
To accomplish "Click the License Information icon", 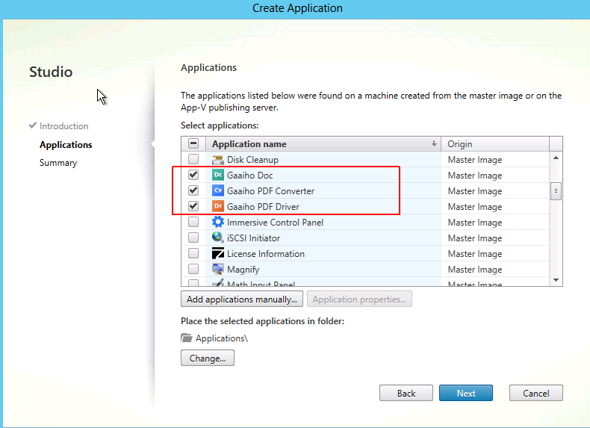I will point(218,254).
